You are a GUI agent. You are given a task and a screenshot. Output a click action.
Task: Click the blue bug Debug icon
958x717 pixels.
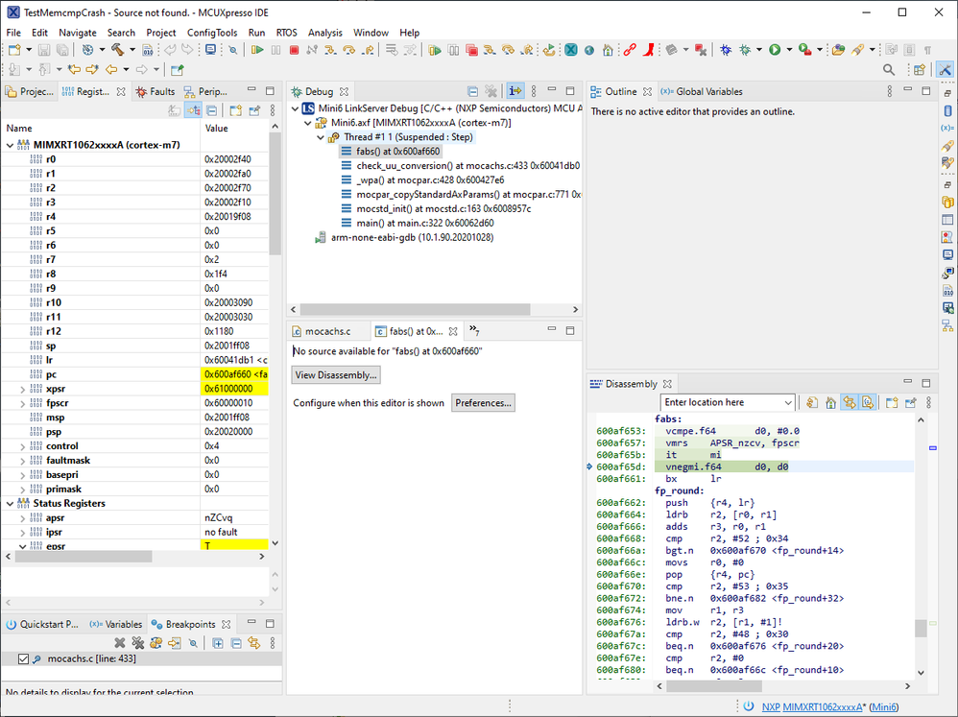click(726, 50)
